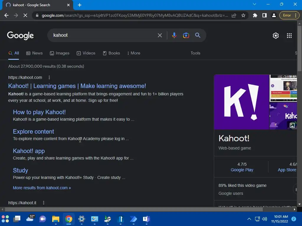Click More results from kahoot.com
The height and width of the screenshot is (226, 302).
tap(42, 188)
